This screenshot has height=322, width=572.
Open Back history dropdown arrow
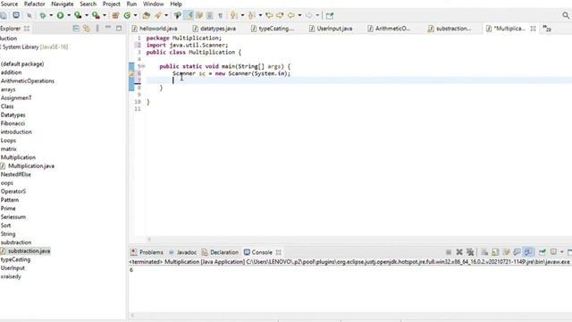[x=299, y=15]
